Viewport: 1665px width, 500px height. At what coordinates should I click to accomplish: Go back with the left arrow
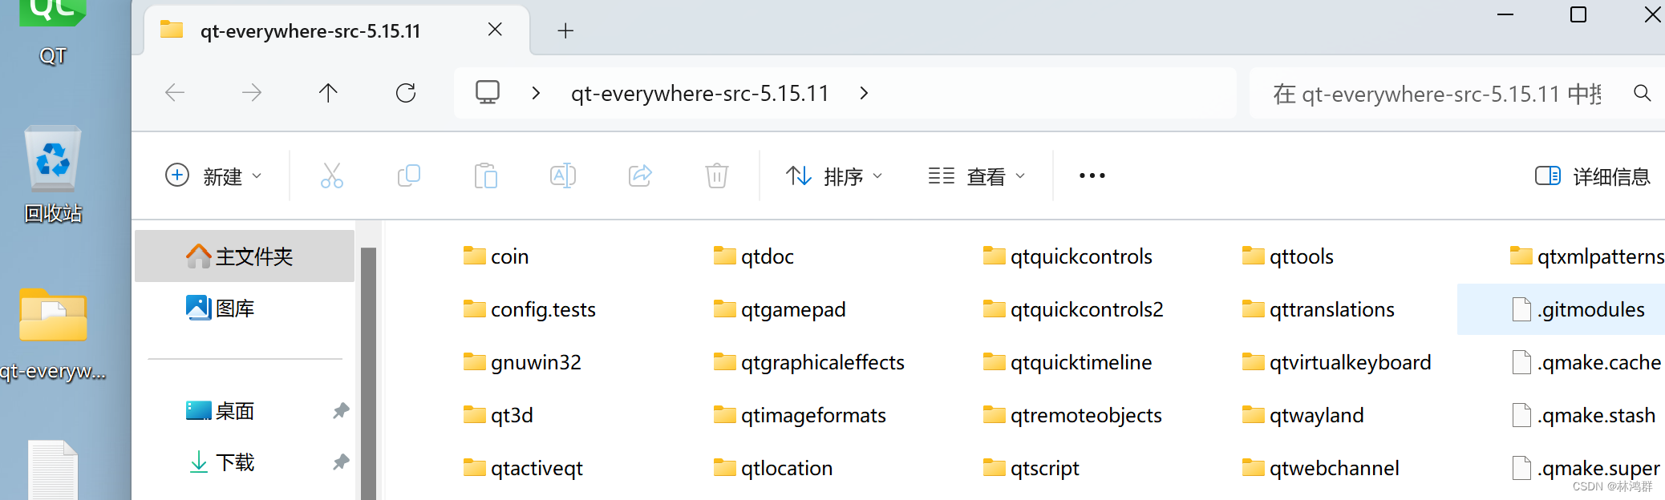click(175, 93)
